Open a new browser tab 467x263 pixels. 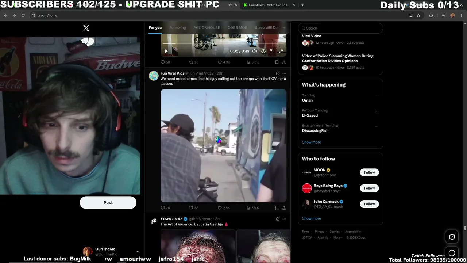click(x=302, y=5)
